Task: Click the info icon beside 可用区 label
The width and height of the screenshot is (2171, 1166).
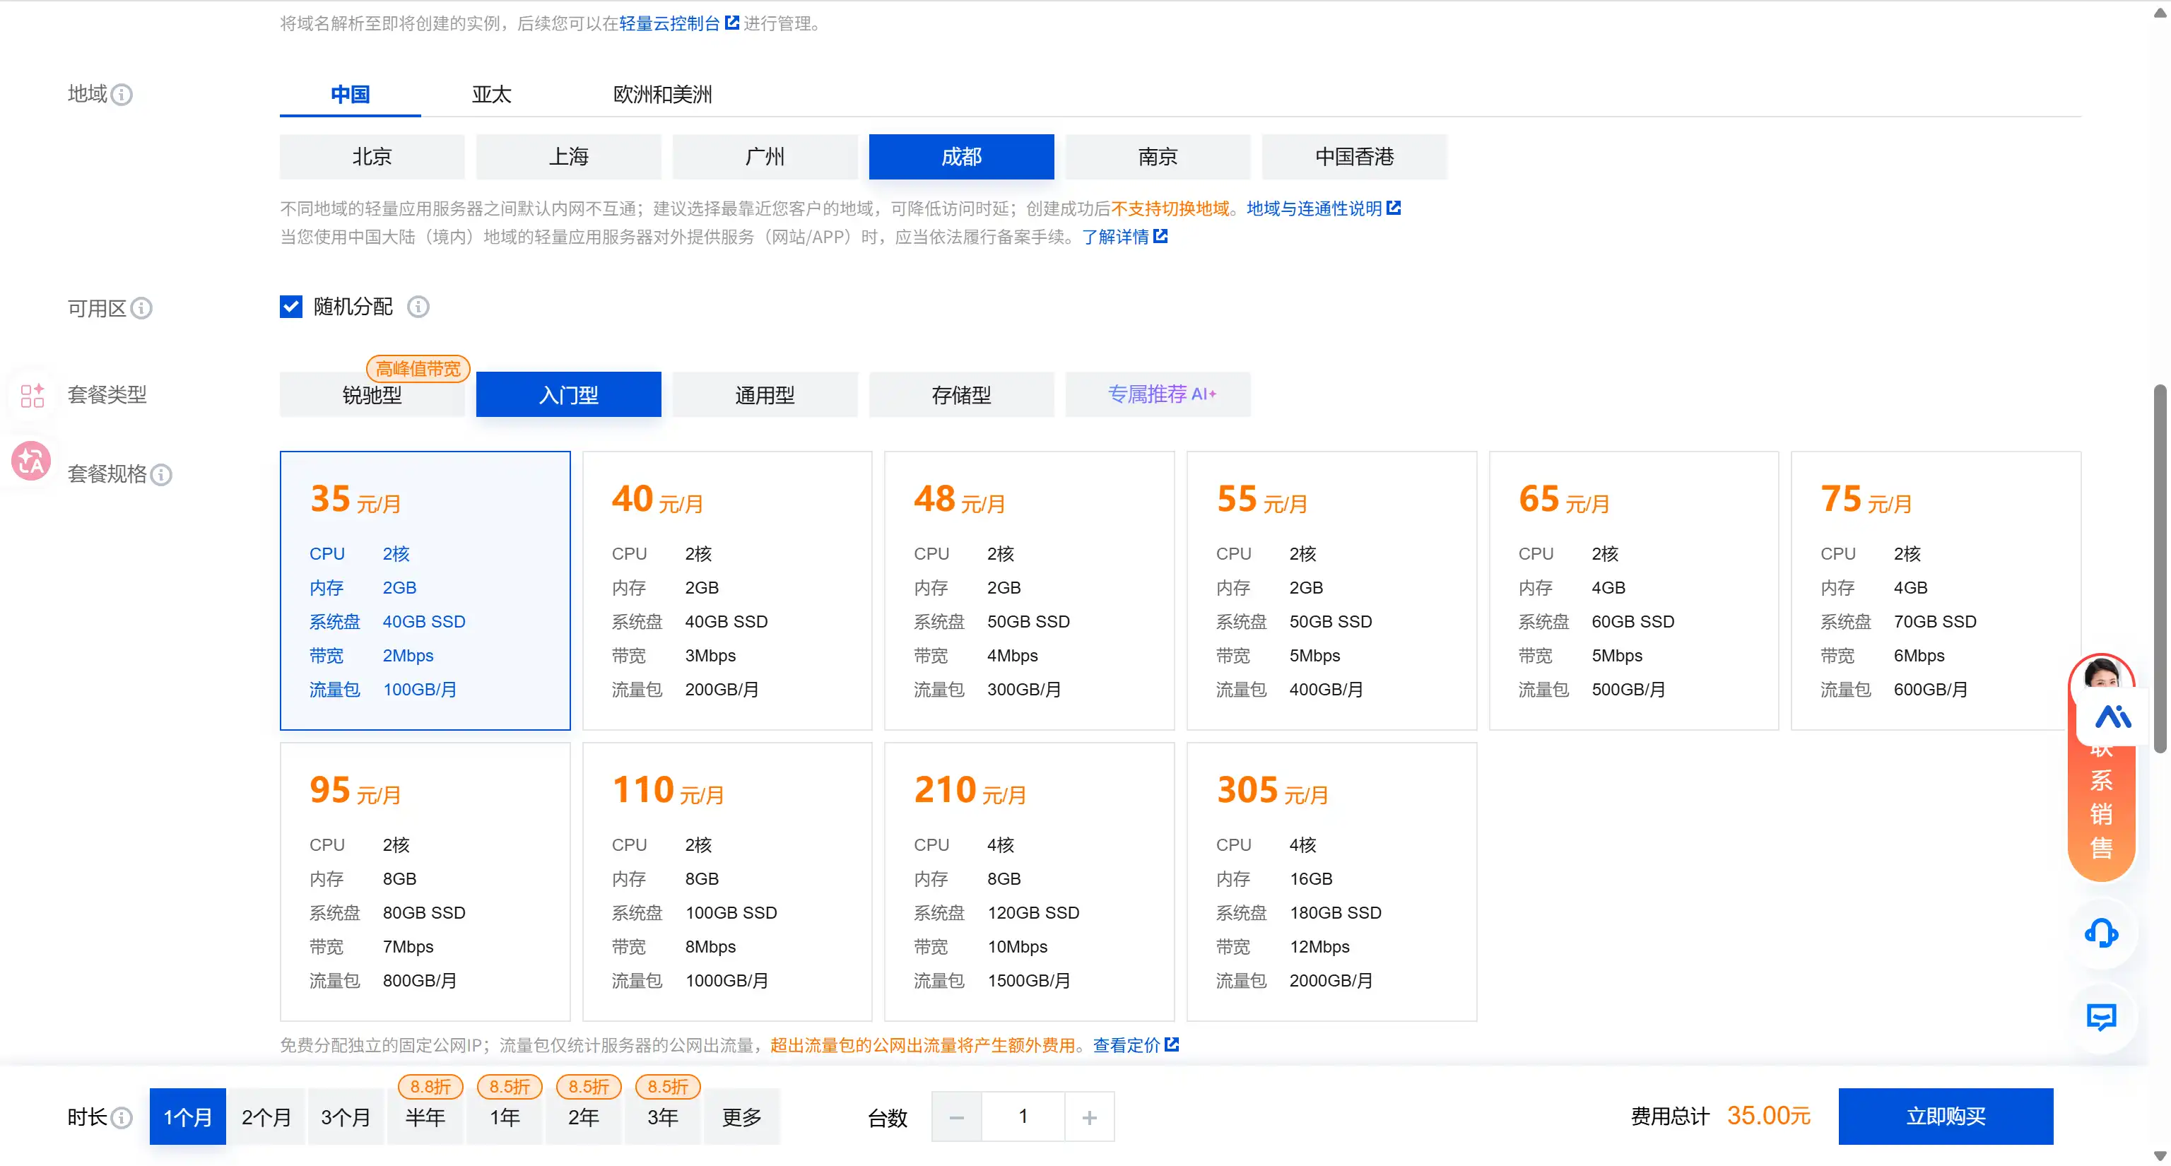Action: 141,308
